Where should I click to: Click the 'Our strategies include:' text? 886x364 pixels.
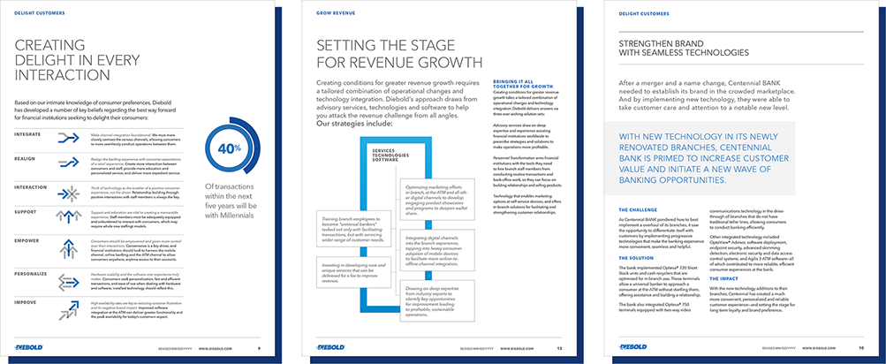tap(354, 123)
